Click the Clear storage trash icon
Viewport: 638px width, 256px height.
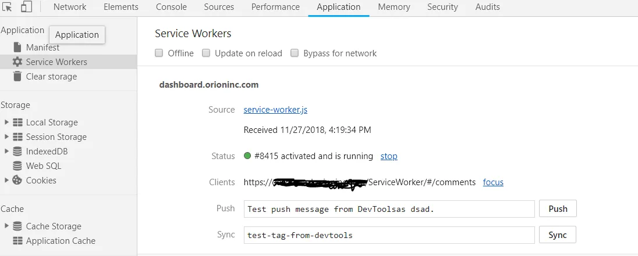pos(17,77)
